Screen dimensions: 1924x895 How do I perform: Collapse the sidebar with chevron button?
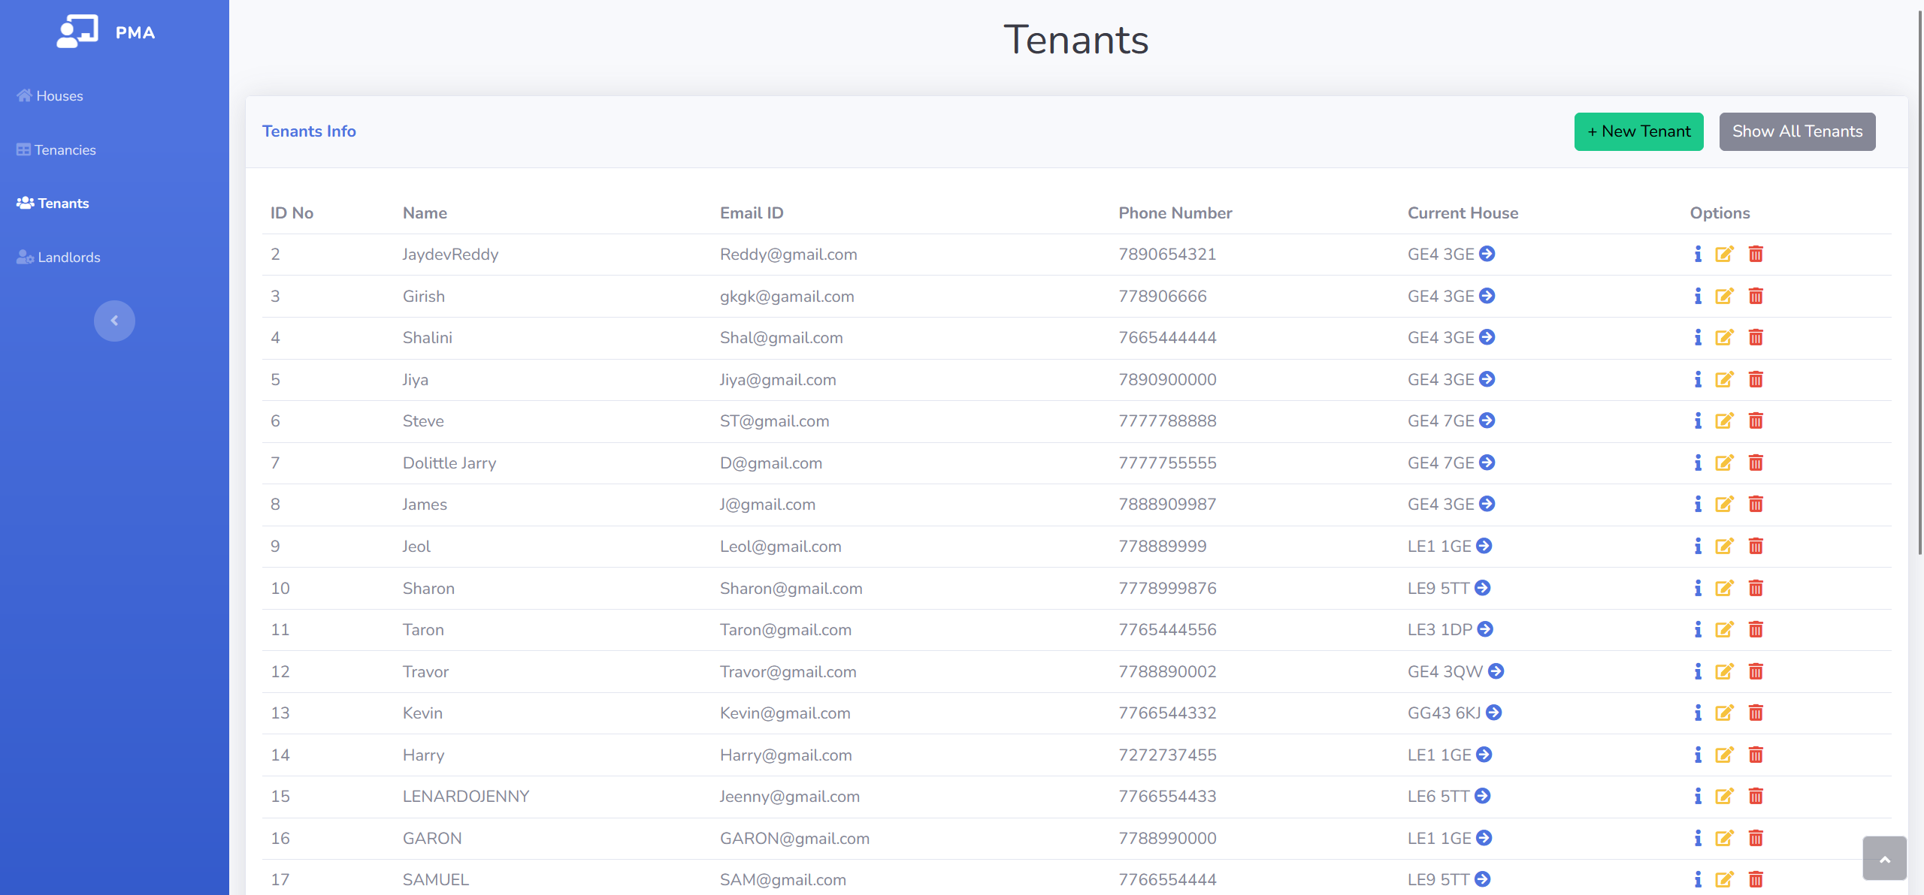[x=114, y=321]
